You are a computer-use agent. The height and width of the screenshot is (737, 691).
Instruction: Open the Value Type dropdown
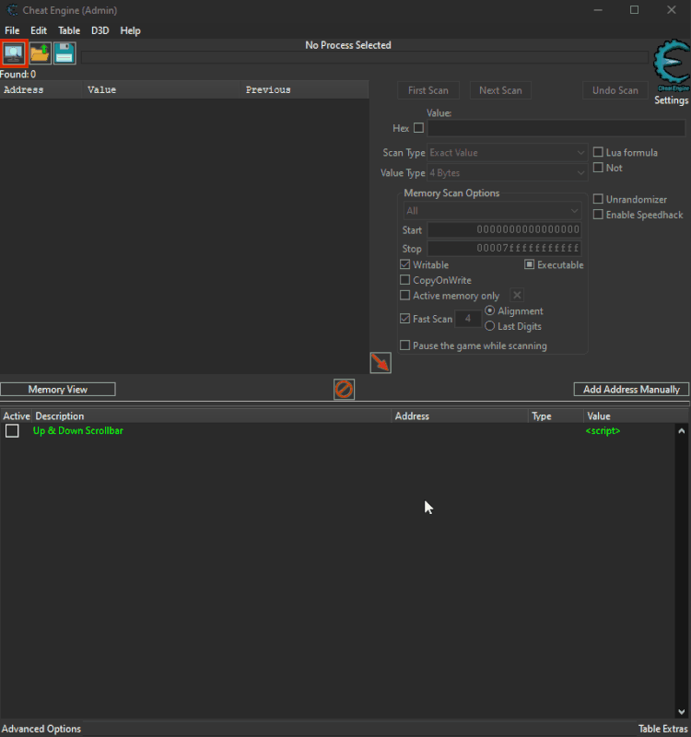[508, 173]
